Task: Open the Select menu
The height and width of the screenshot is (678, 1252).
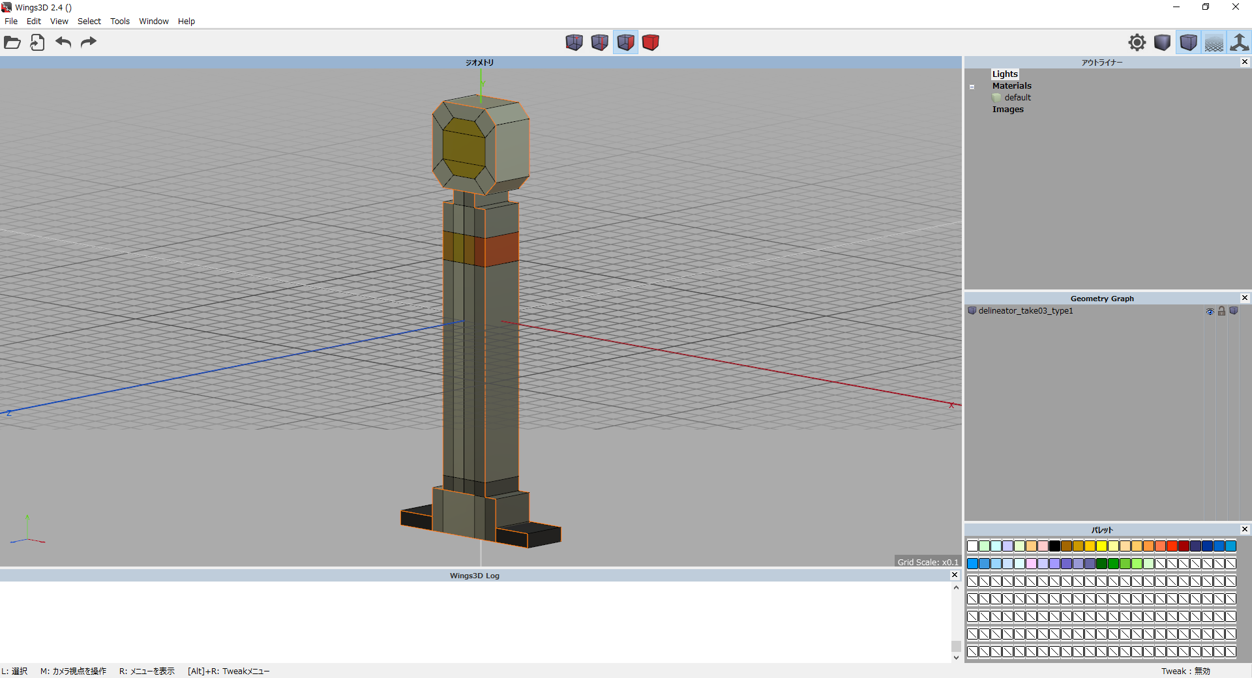Action: 89,22
